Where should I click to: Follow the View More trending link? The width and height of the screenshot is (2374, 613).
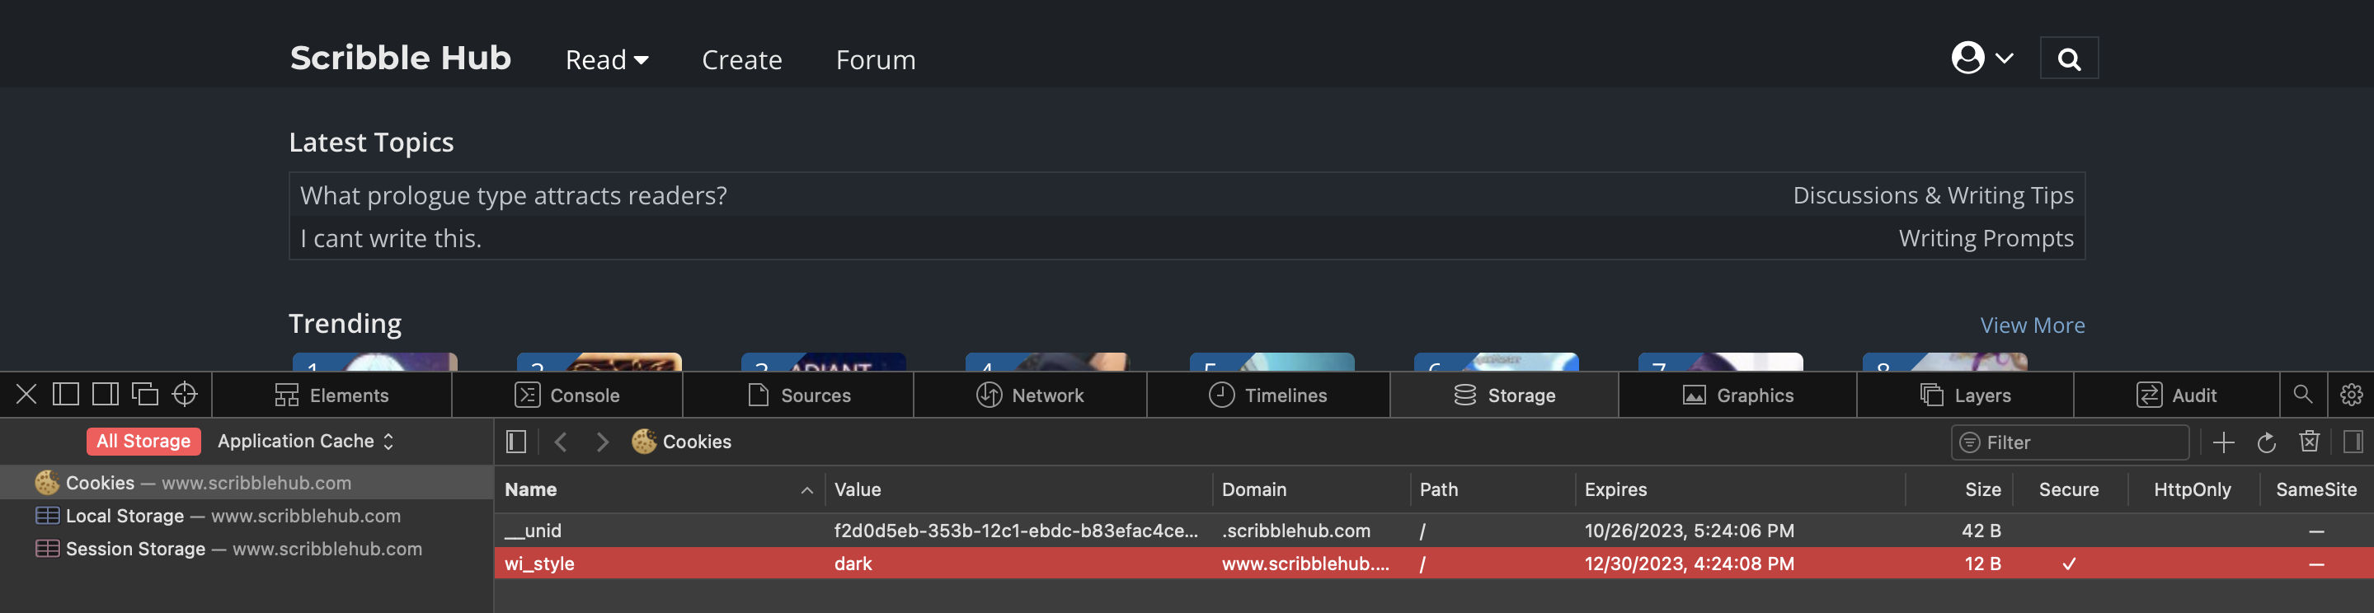click(2033, 324)
